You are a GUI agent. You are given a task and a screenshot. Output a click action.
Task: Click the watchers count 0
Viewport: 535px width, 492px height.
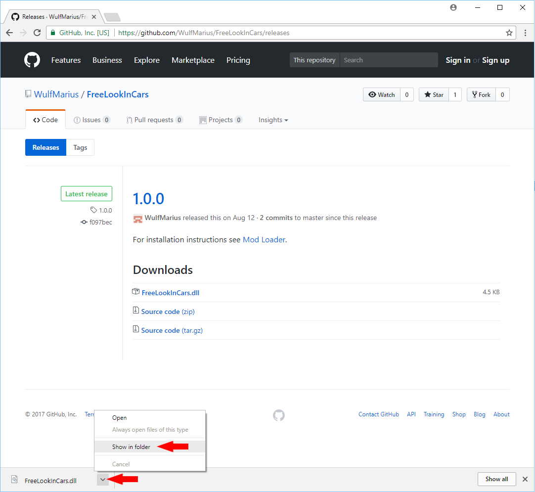pyautogui.click(x=407, y=94)
